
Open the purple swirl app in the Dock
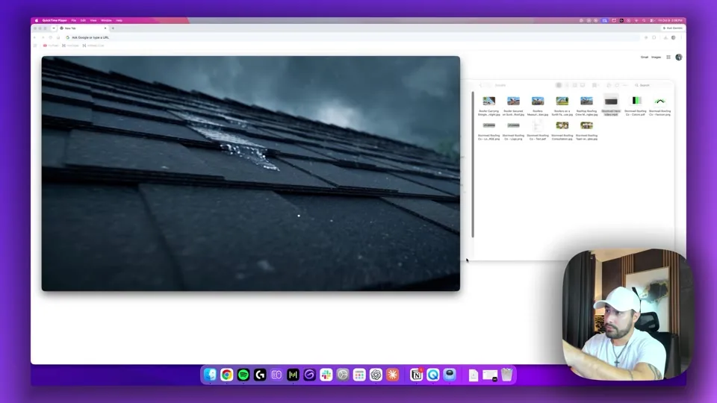click(x=309, y=375)
